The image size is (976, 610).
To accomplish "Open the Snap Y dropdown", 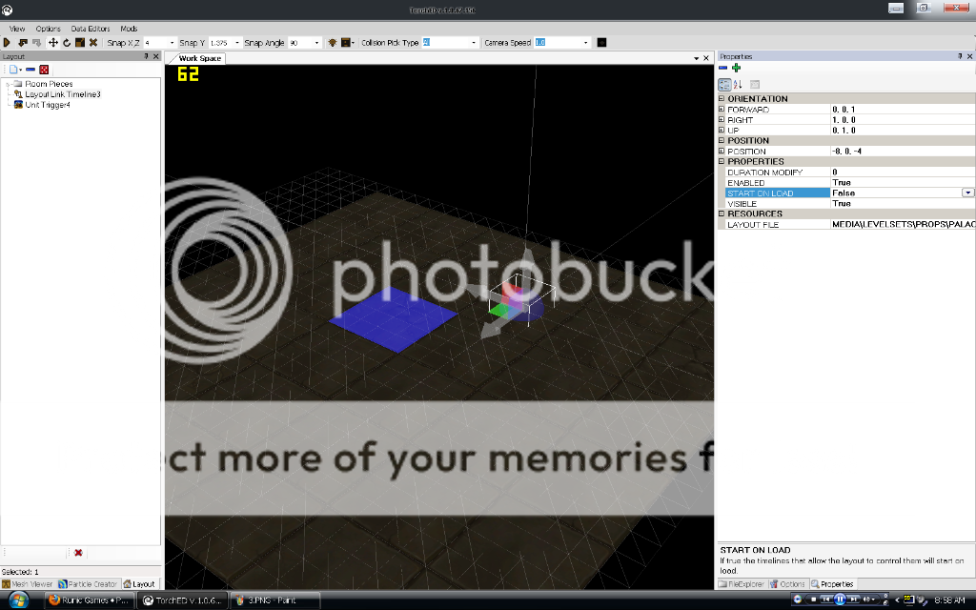I will (x=236, y=43).
